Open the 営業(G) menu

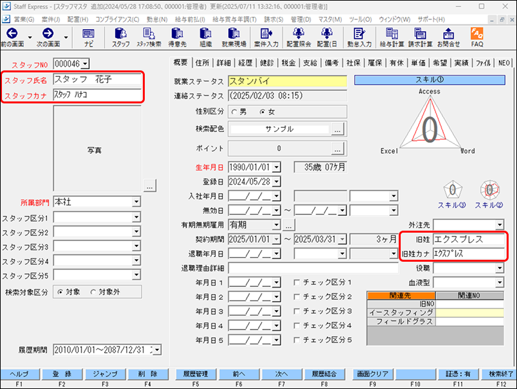[x=24, y=19]
